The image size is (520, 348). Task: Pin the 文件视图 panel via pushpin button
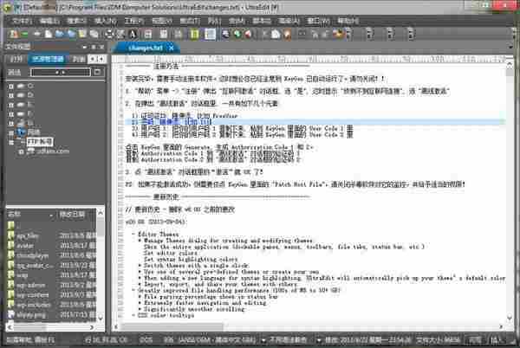pos(94,48)
